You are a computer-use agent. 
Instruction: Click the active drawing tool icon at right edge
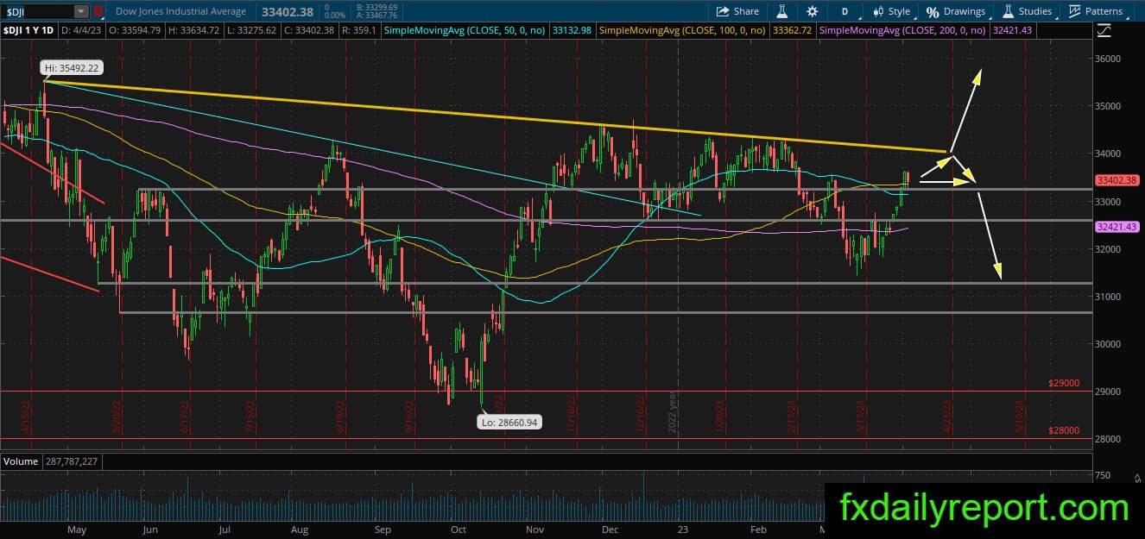pos(1104,30)
